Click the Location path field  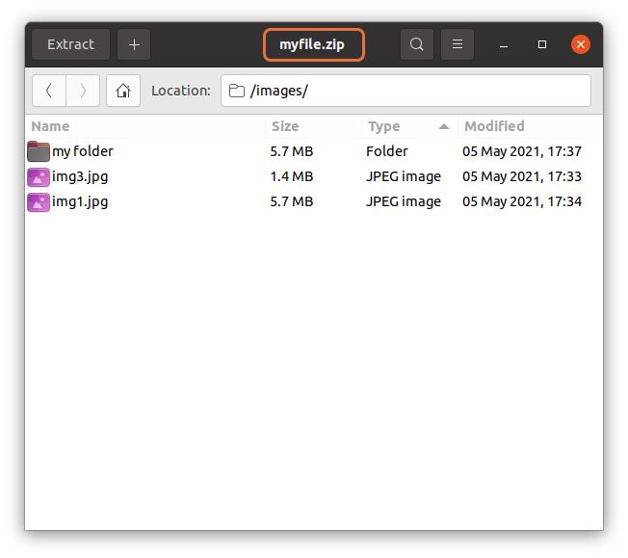[406, 91]
